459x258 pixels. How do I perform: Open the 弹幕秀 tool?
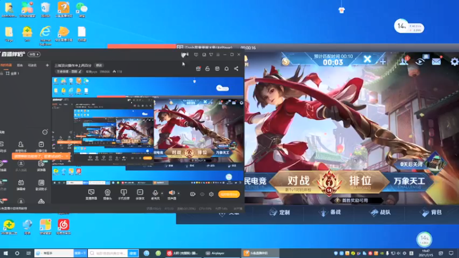(x=21, y=185)
